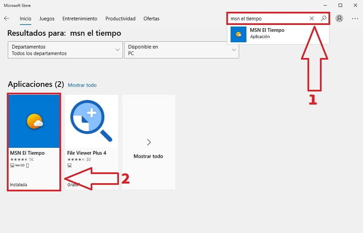
Task: Switch to the Inicio tab
Action: (x=25, y=19)
